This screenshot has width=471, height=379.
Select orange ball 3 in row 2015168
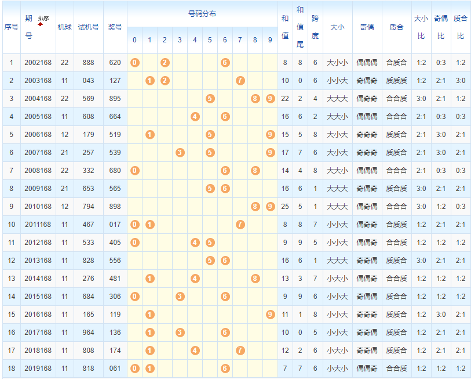[x=180, y=297]
